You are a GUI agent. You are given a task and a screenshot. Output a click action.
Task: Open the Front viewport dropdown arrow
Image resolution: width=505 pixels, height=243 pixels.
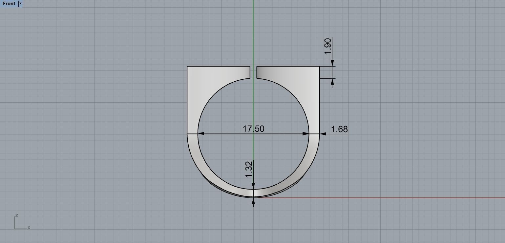tap(21, 4)
